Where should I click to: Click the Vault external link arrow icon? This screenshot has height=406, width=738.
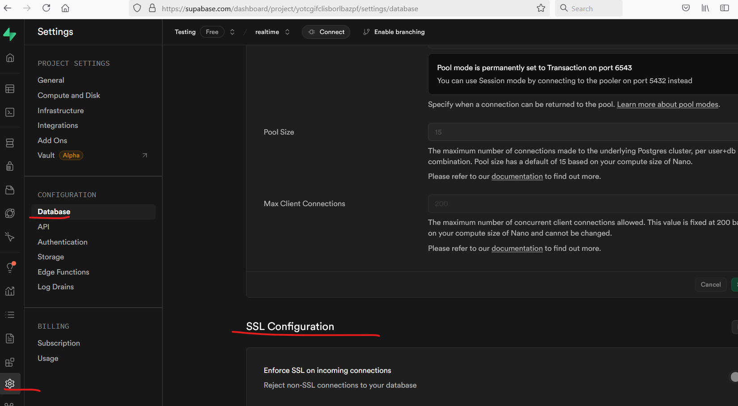pos(144,156)
